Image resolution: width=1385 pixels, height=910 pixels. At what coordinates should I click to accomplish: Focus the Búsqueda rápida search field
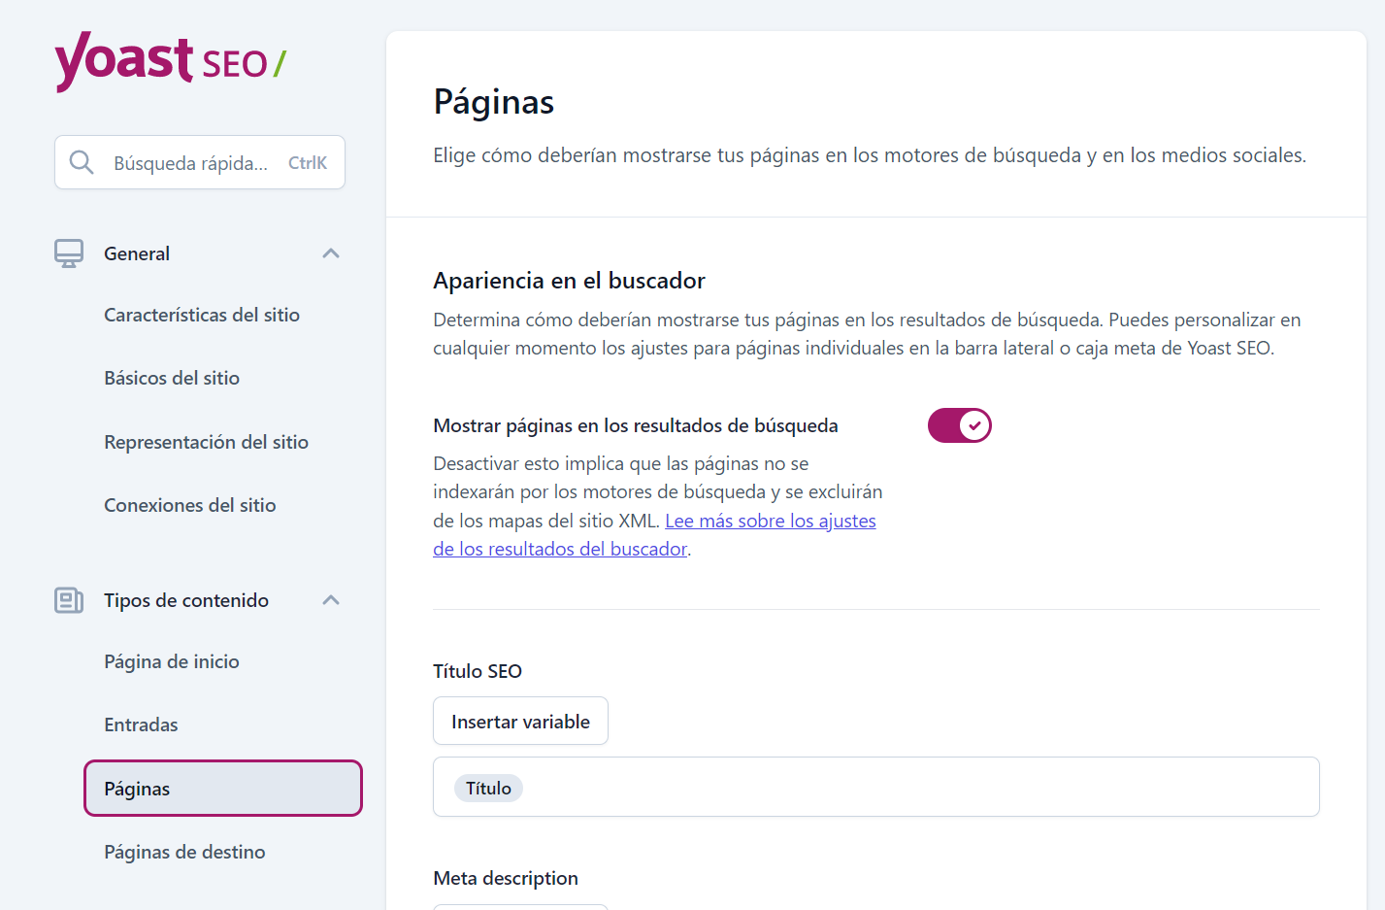pos(200,162)
